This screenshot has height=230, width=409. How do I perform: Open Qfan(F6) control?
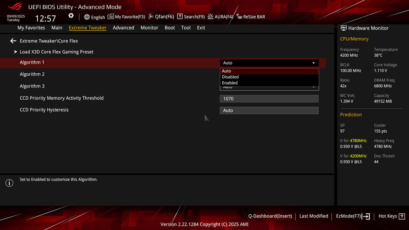(161, 17)
